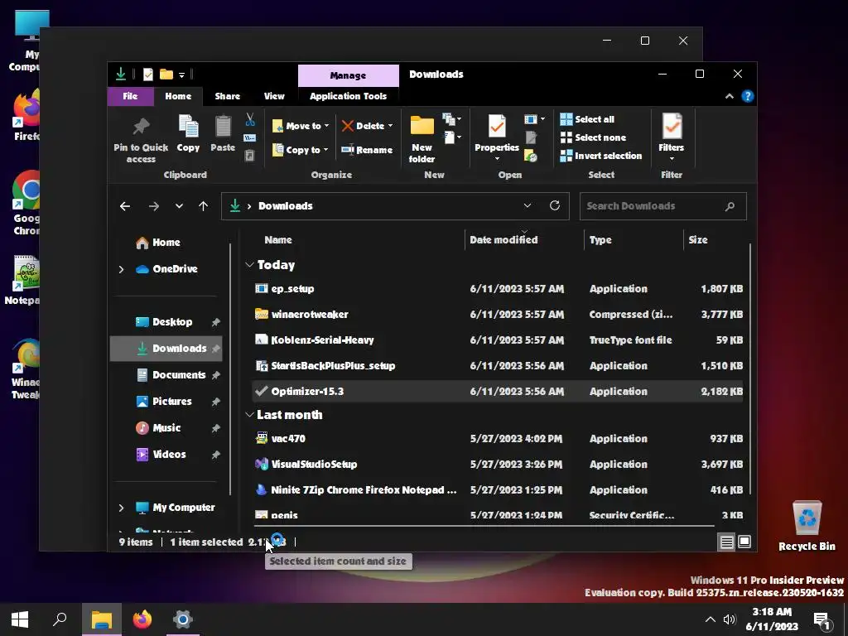Switch to large icons view in the status bar
Image resolution: width=848 pixels, height=636 pixels.
[744, 542]
